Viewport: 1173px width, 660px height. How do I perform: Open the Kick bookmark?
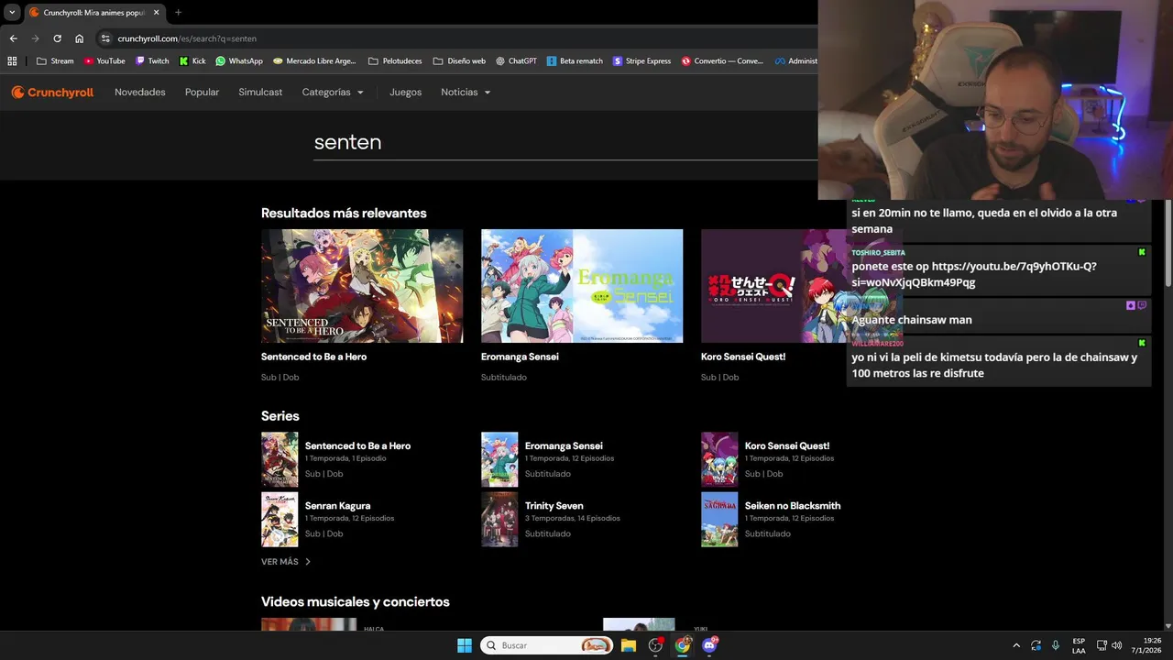pos(192,61)
